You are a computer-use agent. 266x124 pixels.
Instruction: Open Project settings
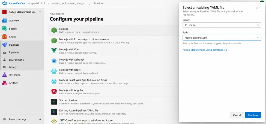[x=17, y=119]
